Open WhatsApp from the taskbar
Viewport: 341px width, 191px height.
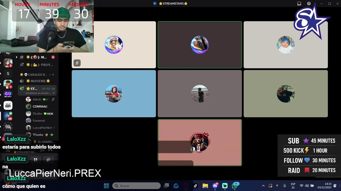235,186
